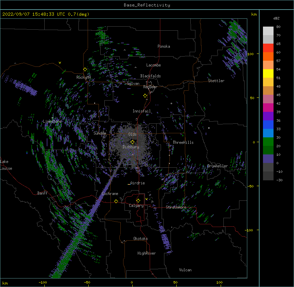
Task: Select the Drumheller label
Action: click(218, 166)
